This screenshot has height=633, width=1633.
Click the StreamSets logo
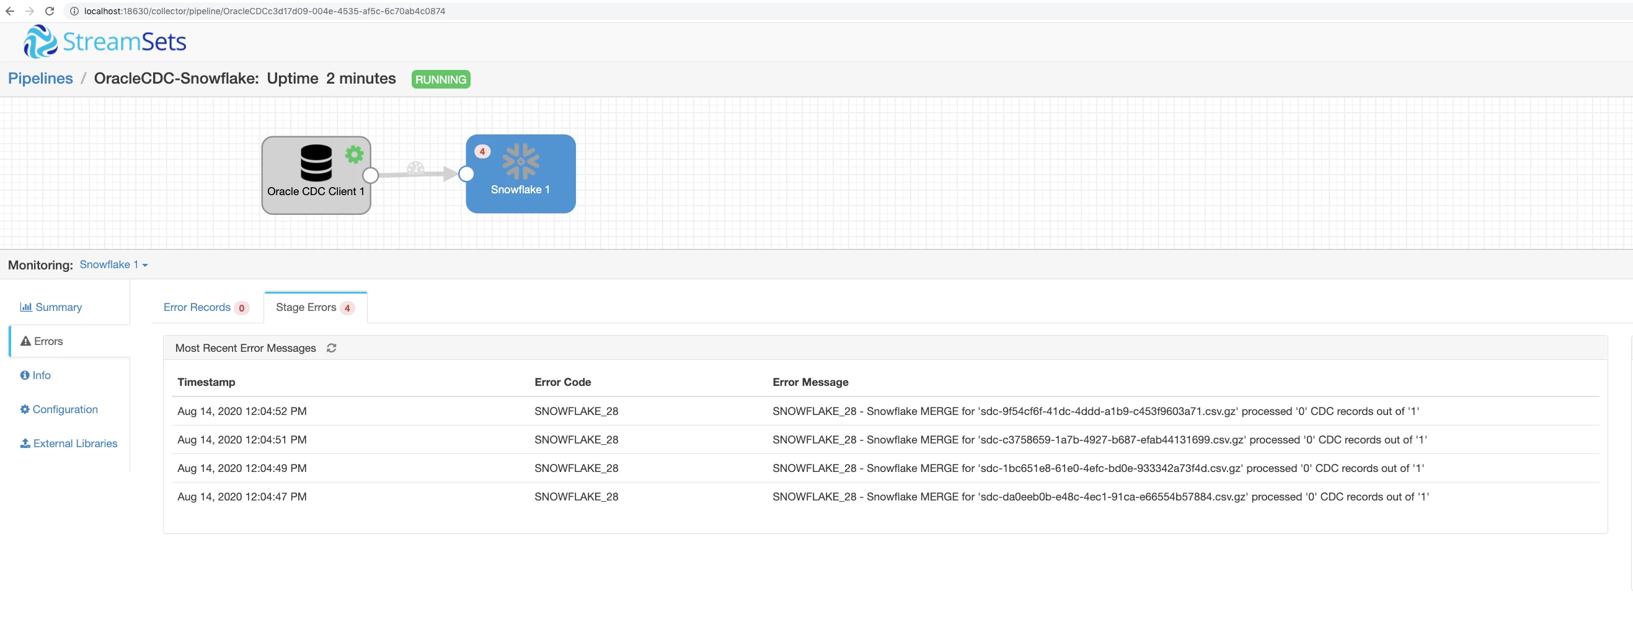click(105, 42)
